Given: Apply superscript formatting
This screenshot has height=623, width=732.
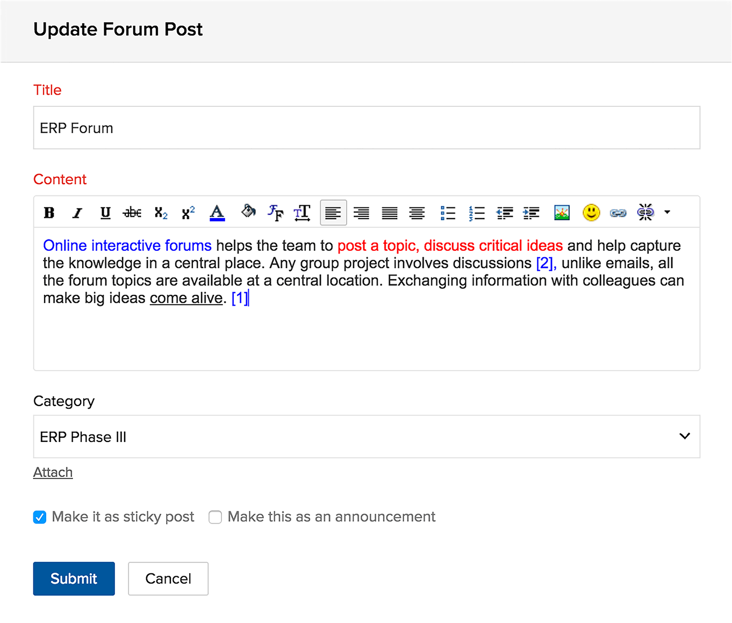Looking at the screenshot, I should click(188, 213).
